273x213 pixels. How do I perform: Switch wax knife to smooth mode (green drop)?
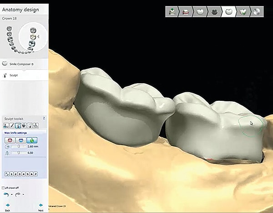[x=32, y=140]
